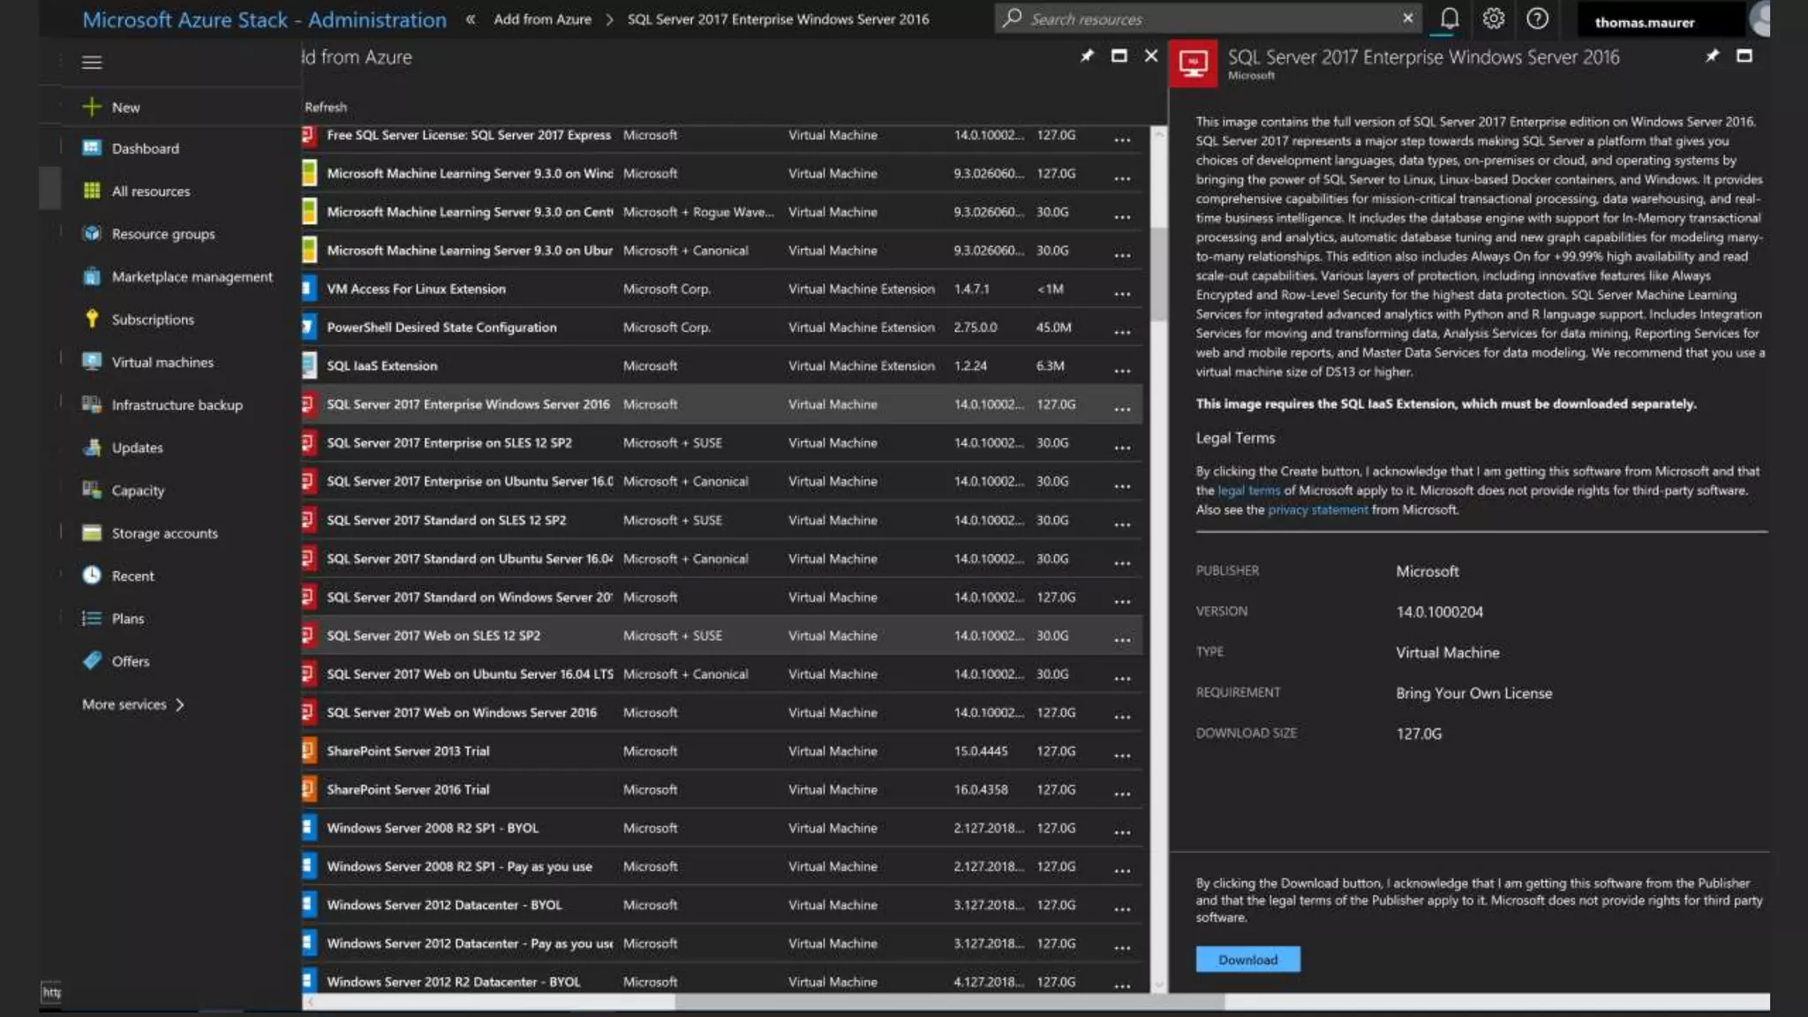Click the Download button

[1247, 960]
